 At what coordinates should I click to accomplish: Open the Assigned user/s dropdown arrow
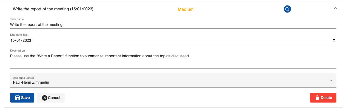point(331,80)
